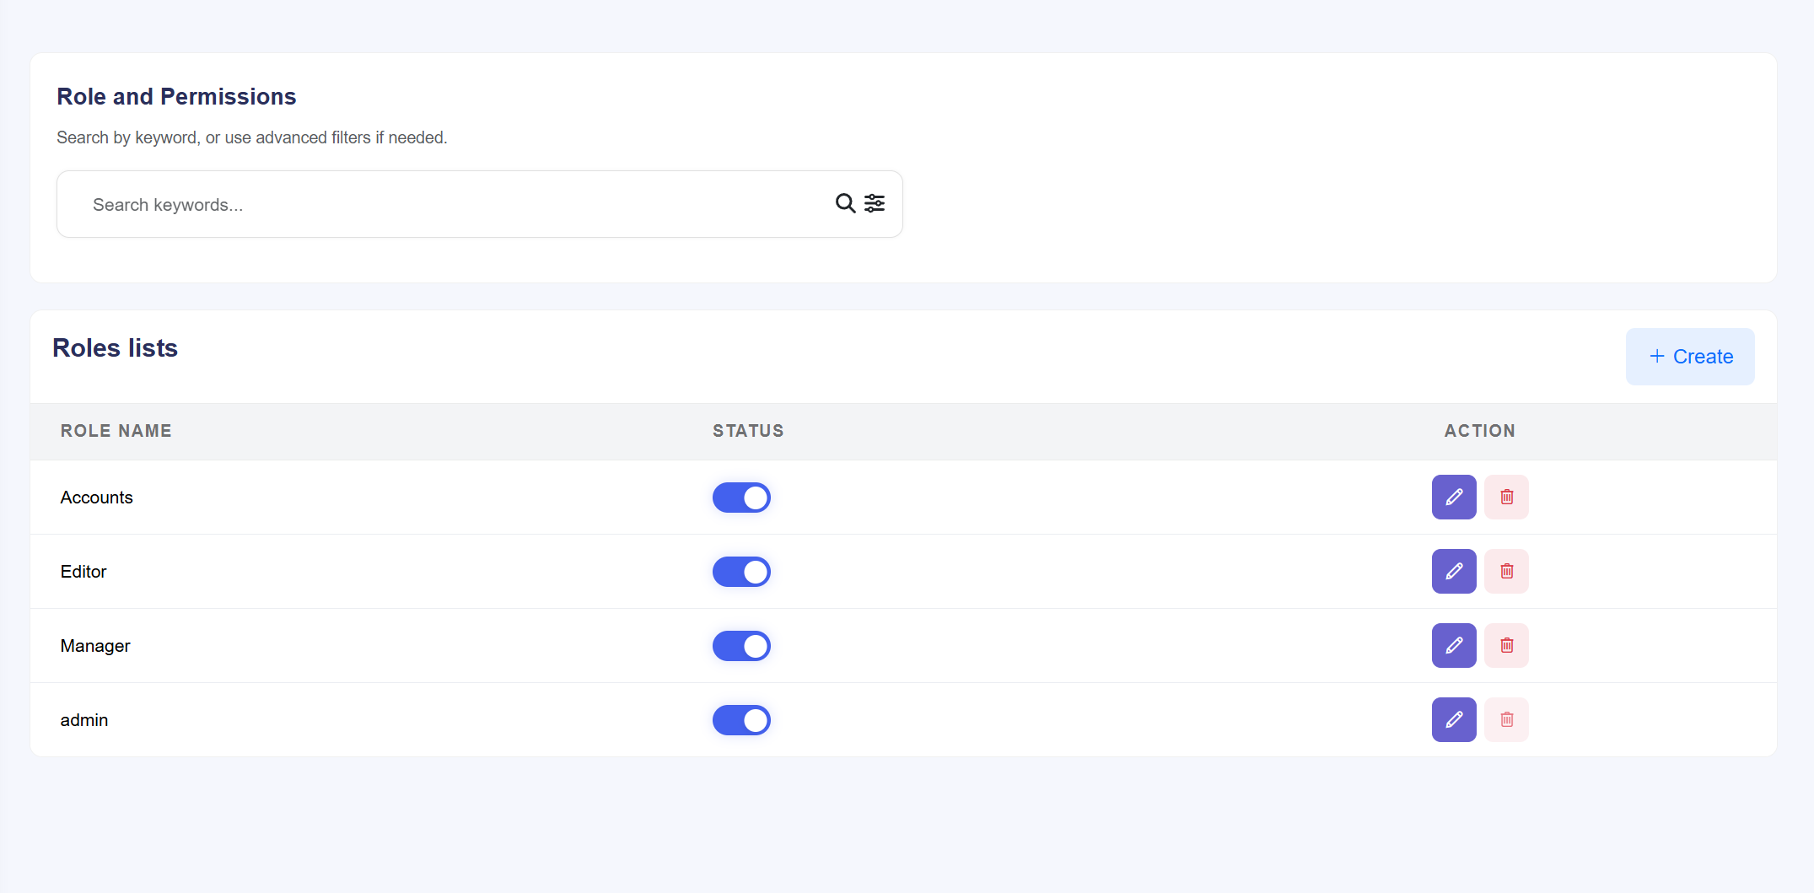Open the advanced filters icon

(x=875, y=203)
